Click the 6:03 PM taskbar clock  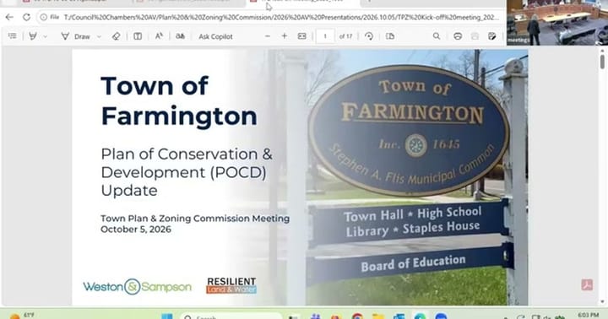tap(589, 315)
